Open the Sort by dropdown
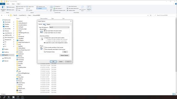The image size is (177, 99). [51, 9]
